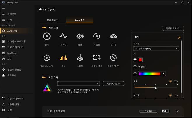This screenshot has height=118, width=192.
Task: Select the 정적 static lighting effect
Action: tap(47, 36)
